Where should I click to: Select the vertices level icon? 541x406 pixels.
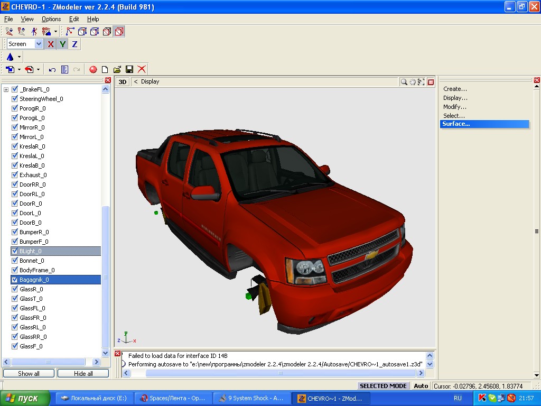(x=70, y=31)
